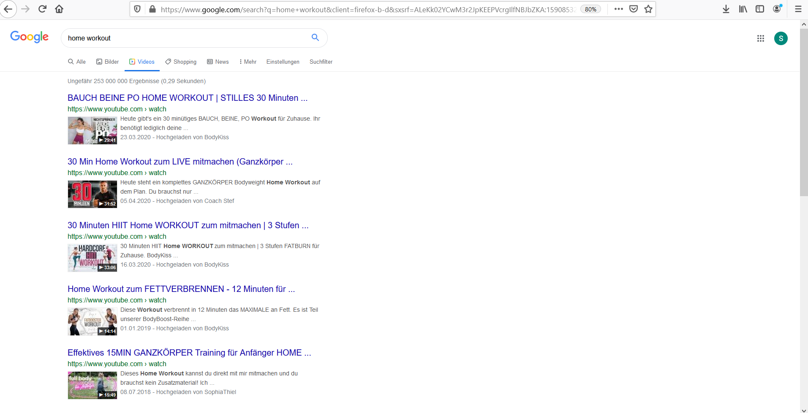
Task: Click the page's vertical scrollbar thumb
Action: click(x=804, y=113)
